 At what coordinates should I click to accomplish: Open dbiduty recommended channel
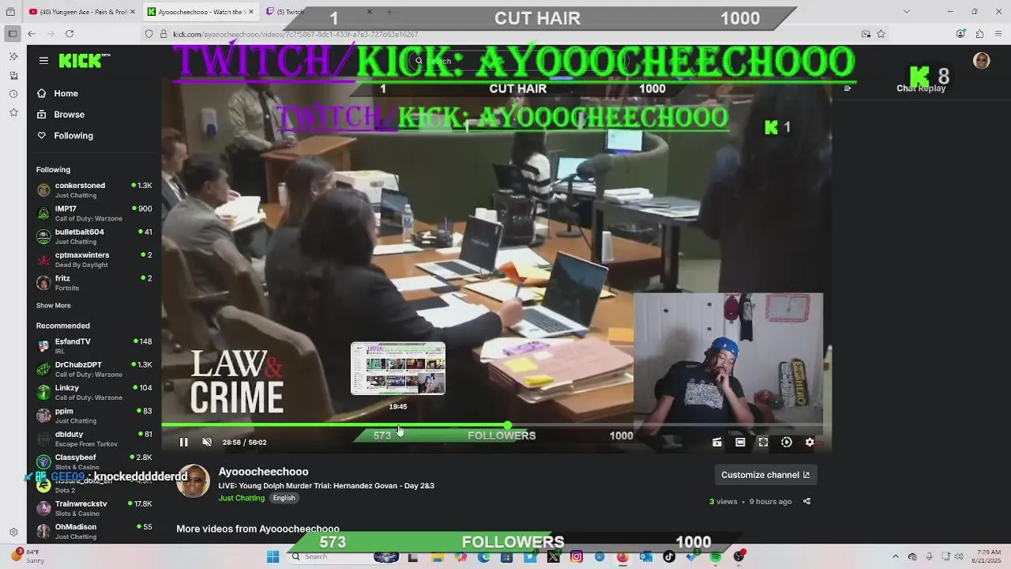[x=93, y=439]
